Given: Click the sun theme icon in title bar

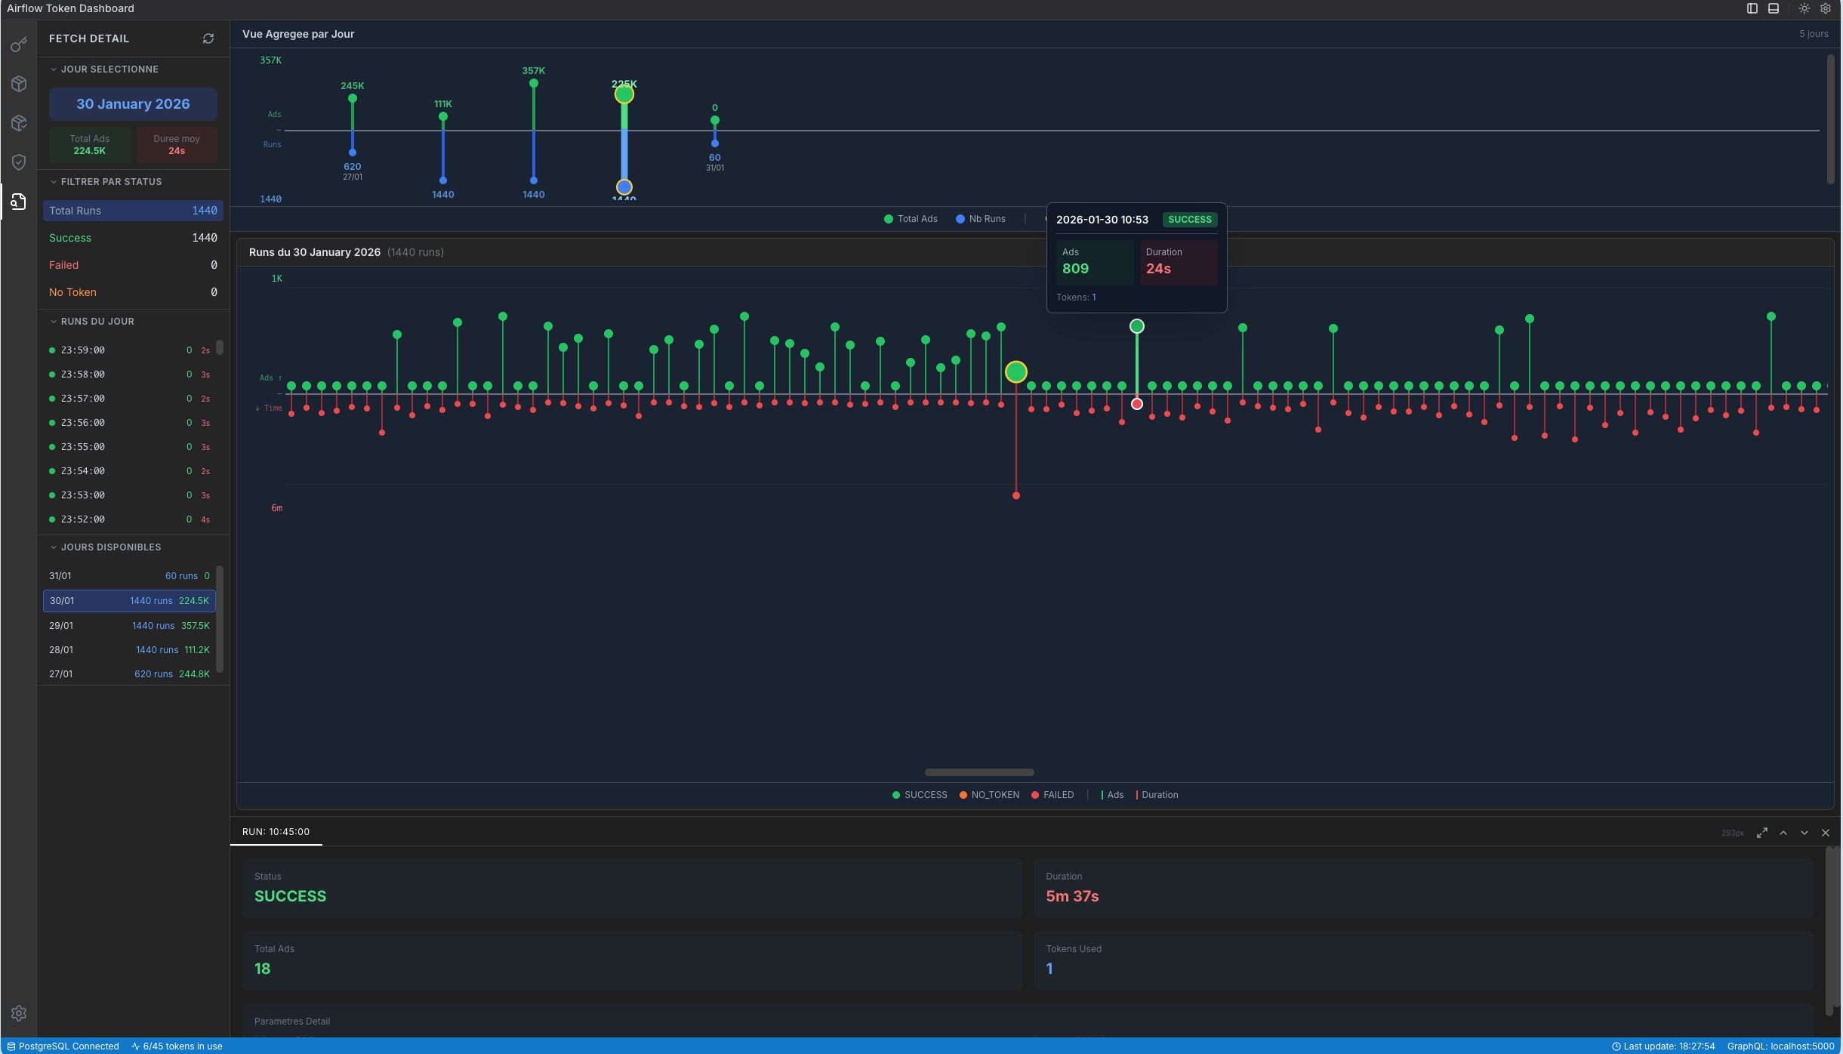Looking at the screenshot, I should point(1804,8).
